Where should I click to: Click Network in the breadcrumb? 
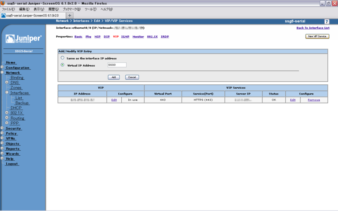[x=62, y=21]
